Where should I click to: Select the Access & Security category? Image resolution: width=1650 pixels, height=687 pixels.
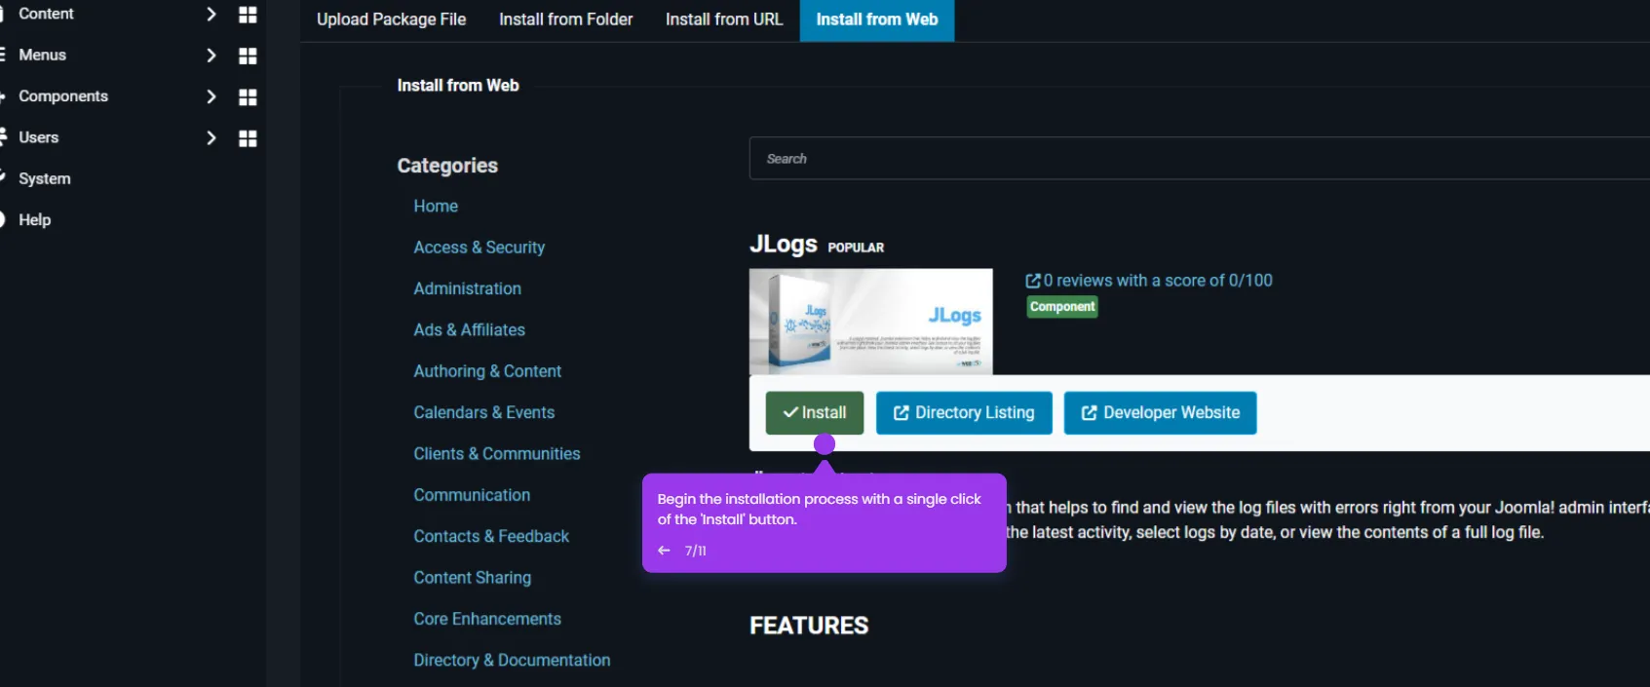coord(479,248)
